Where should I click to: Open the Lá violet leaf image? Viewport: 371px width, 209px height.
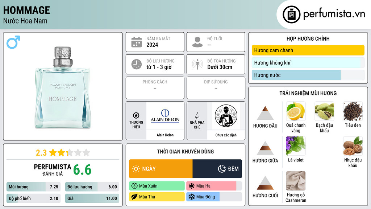point(296,146)
